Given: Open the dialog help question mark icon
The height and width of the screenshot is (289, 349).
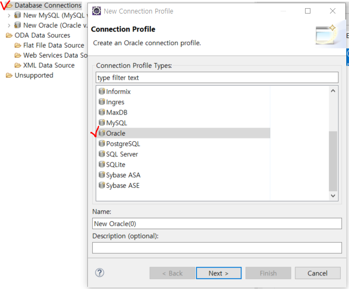Looking at the screenshot, I should (x=99, y=273).
